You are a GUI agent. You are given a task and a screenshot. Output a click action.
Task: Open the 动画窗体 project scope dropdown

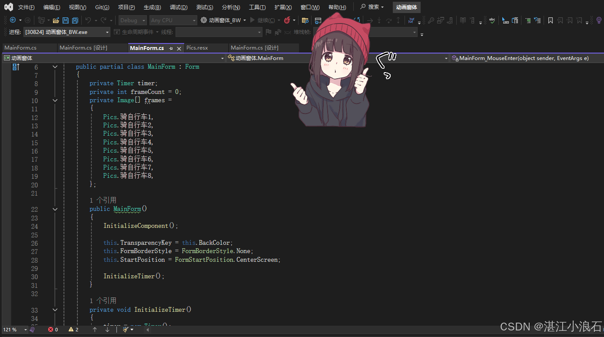(x=114, y=58)
